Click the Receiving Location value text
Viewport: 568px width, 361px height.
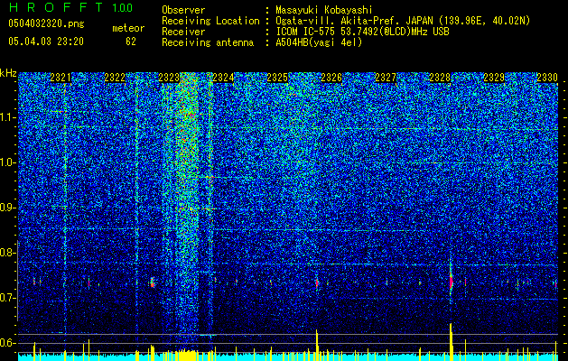coord(403,21)
